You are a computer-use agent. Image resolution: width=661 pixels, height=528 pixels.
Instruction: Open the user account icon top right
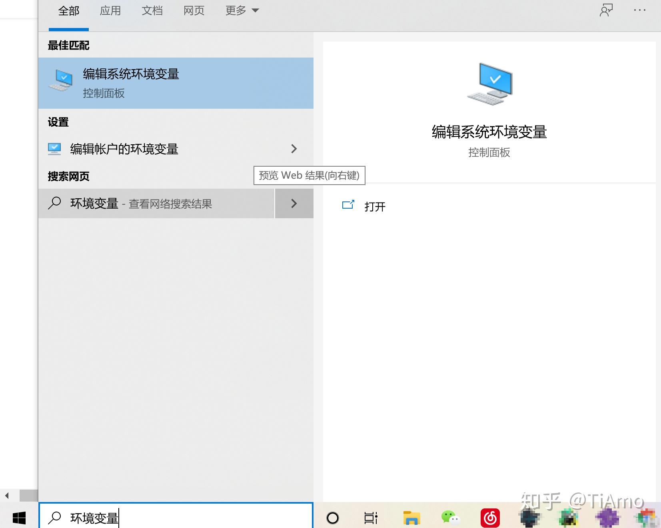pos(606,10)
